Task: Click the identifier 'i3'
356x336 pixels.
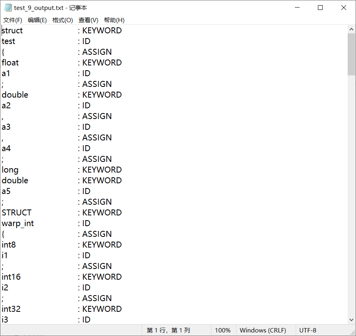Action: pyautogui.click(x=5, y=320)
